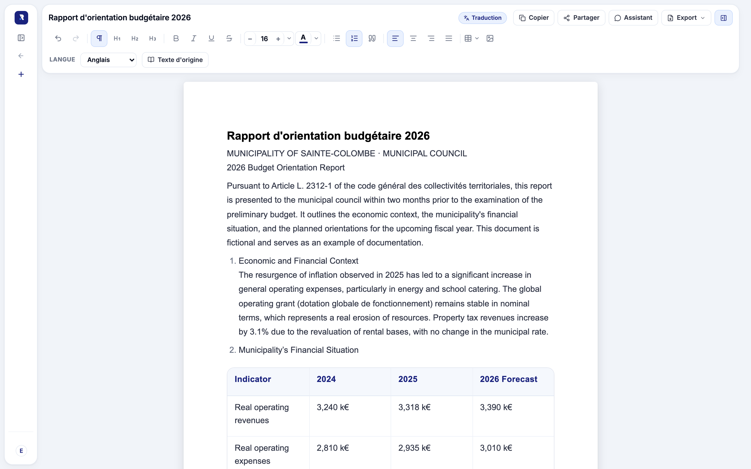Insert an image
This screenshot has width=751, height=469.
point(490,39)
